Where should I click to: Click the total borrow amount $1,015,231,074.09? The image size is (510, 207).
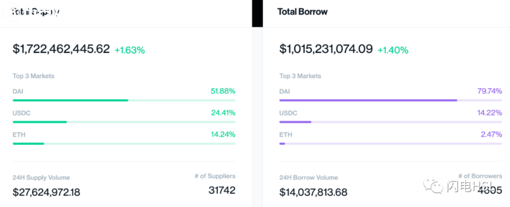[x=326, y=49]
